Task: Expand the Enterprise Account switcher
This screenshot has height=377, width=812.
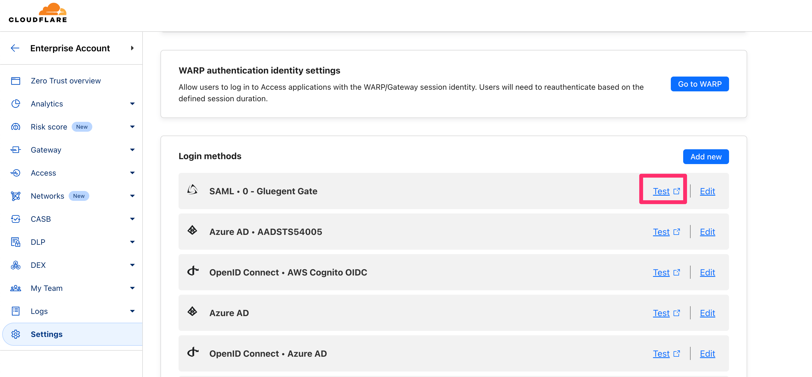Action: pos(132,48)
